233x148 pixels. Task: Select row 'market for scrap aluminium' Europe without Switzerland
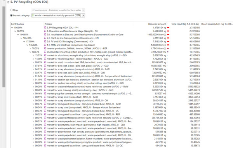pos(89,76)
